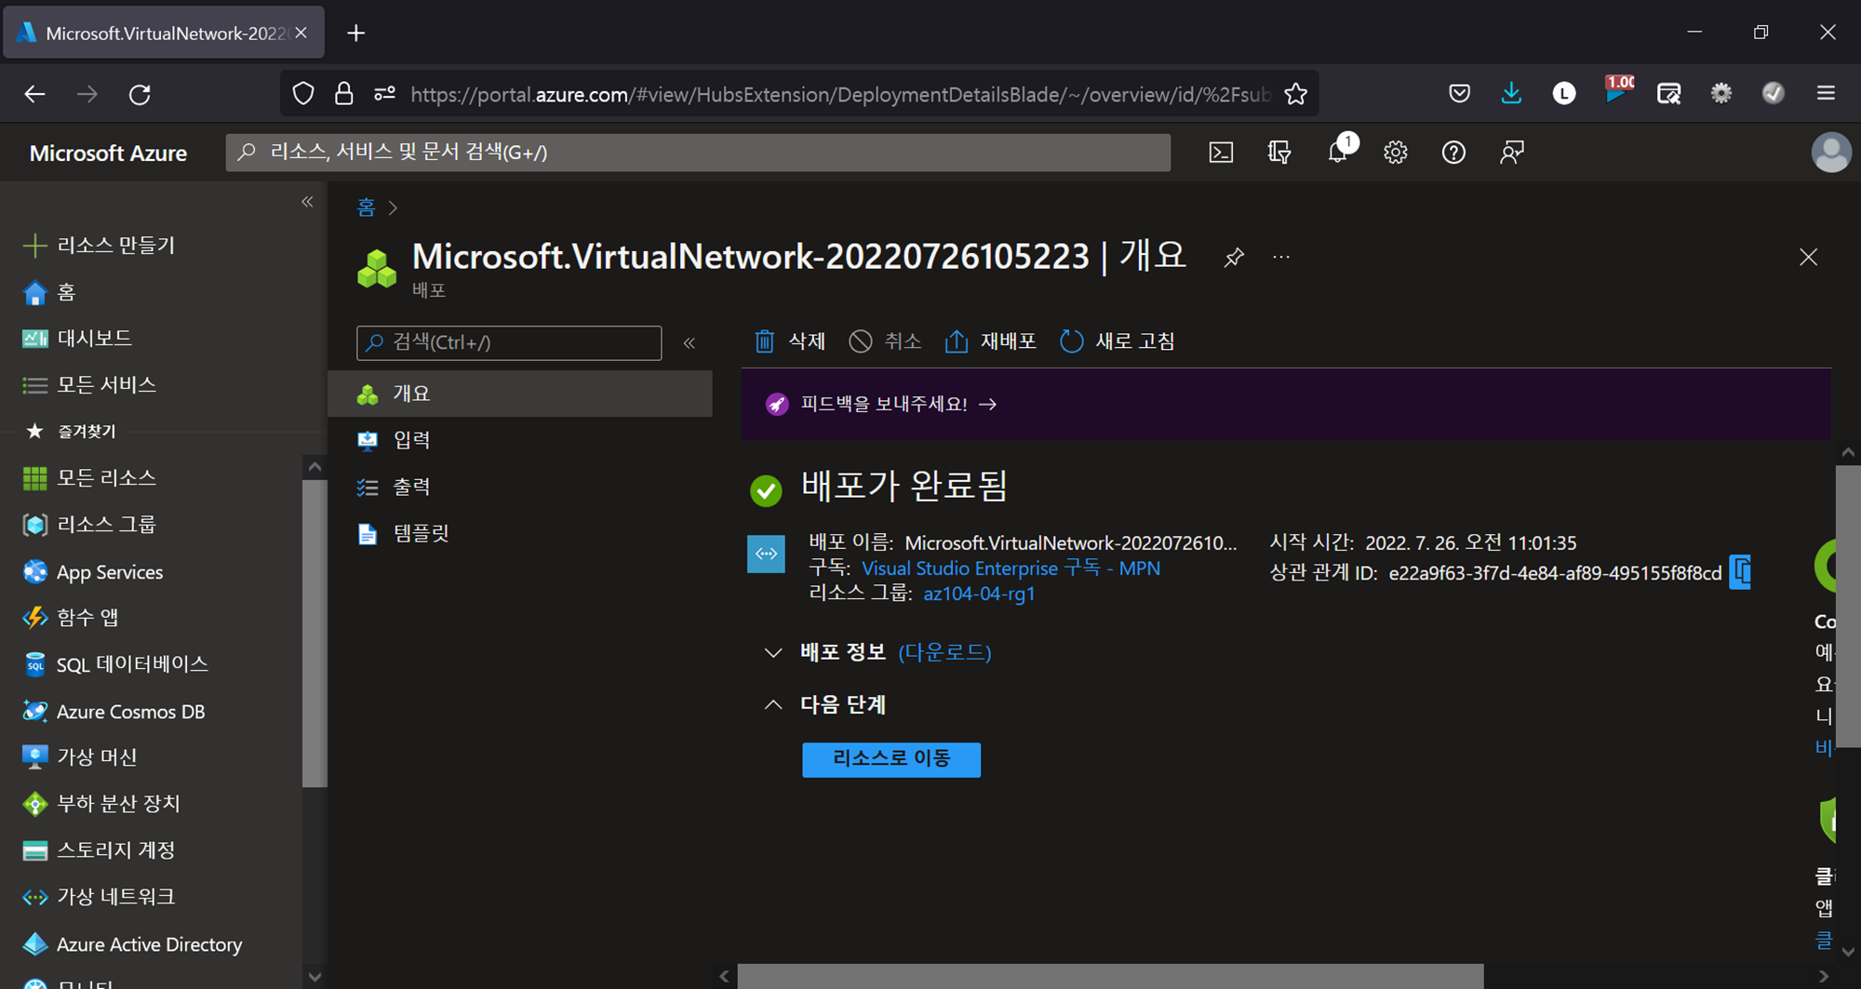Open 스토리지 계정 in the sidebar
This screenshot has width=1861, height=989.
tap(98, 850)
